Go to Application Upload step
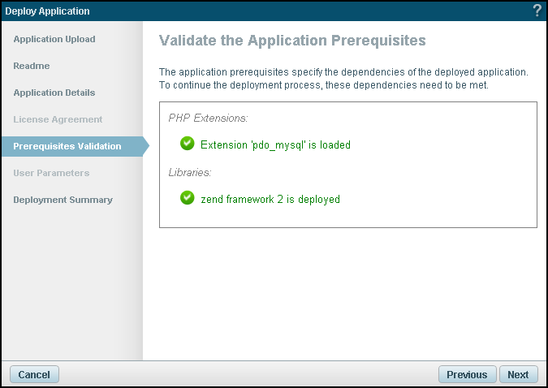 (x=54, y=39)
